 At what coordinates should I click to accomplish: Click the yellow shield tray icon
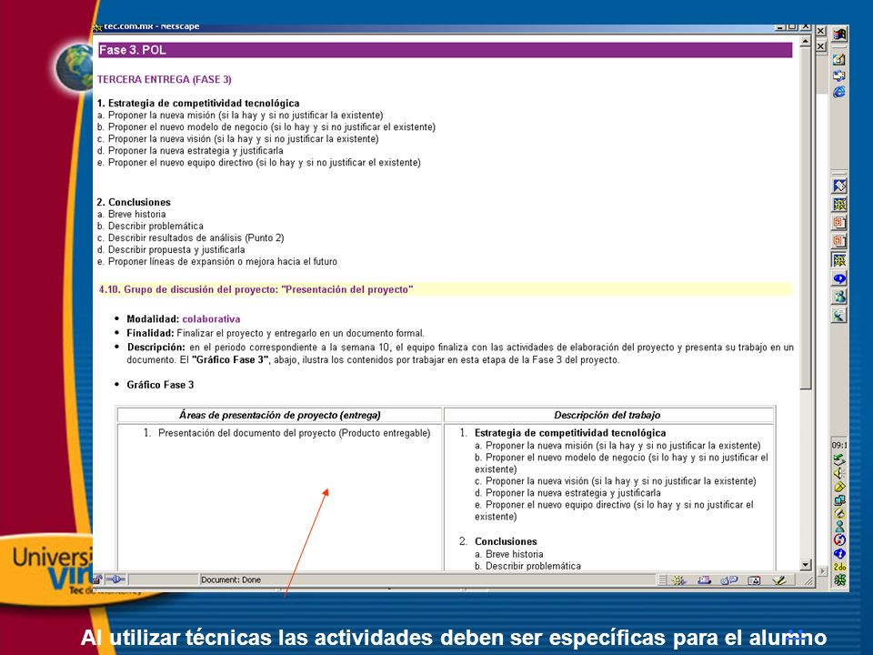point(839,486)
